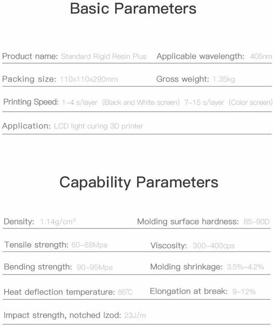This screenshot has height=327, width=274.
Task: Click the Standard Rigid Resin Plus value
Action: (x=104, y=56)
